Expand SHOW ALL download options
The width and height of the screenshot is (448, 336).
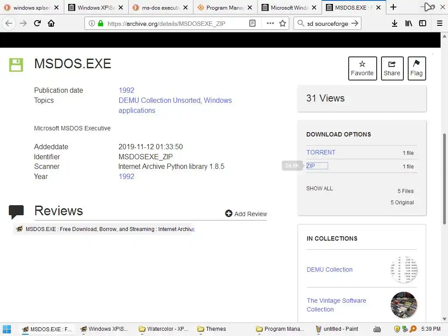(x=319, y=189)
